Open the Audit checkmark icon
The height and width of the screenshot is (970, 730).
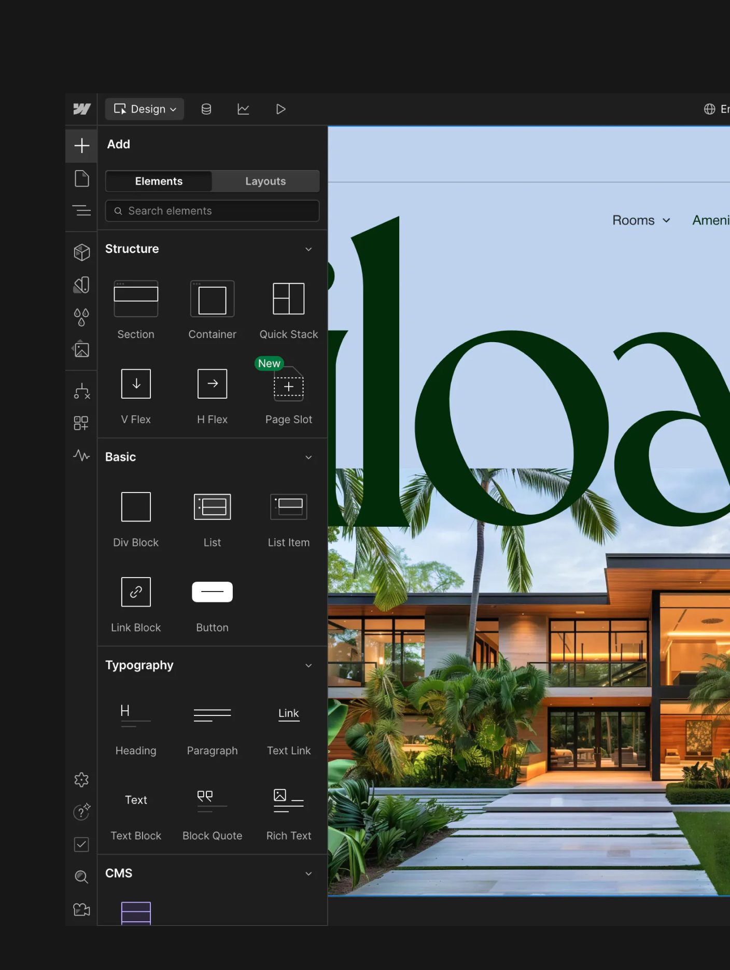click(81, 845)
